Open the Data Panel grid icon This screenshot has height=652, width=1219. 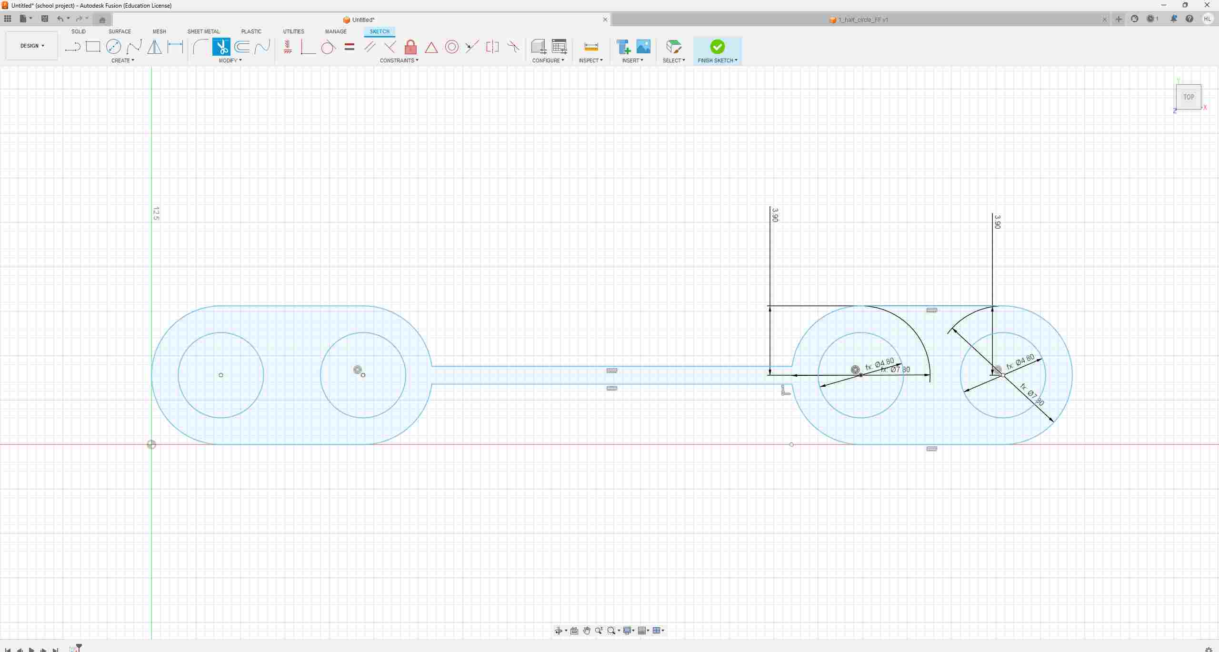pos(8,19)
